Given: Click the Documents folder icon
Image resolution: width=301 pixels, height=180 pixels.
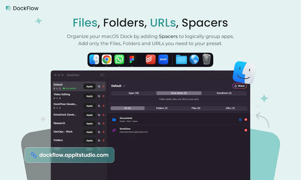Looking at the screenshot, I should tap(114, 119).
